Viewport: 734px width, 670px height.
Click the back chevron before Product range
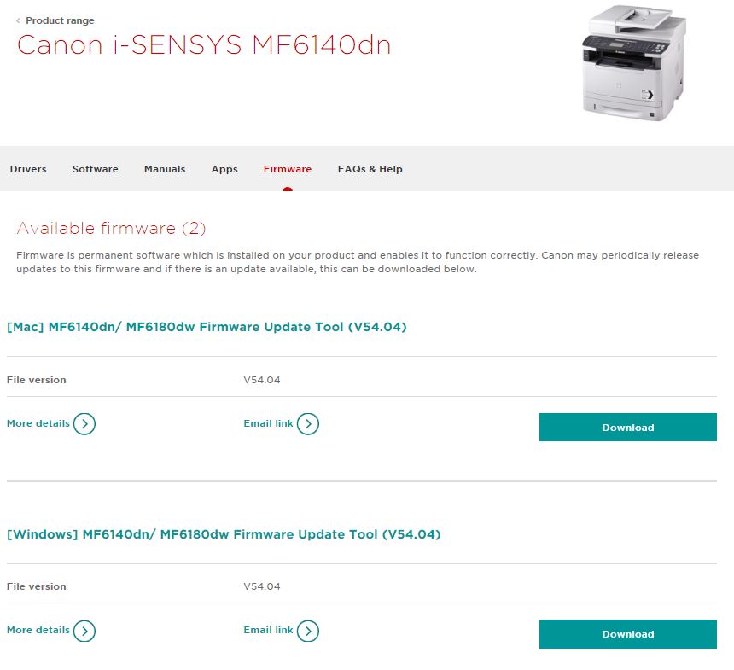(x=18, y=20)
